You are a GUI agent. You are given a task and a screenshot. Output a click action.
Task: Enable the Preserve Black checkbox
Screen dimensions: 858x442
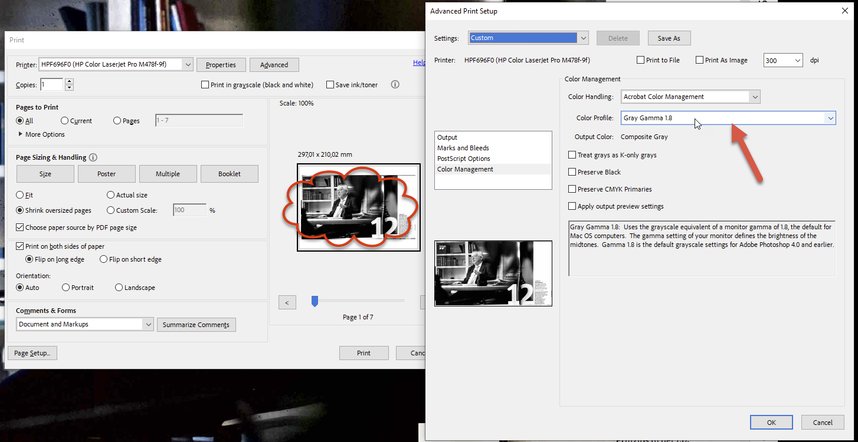(x=572, y=171)
